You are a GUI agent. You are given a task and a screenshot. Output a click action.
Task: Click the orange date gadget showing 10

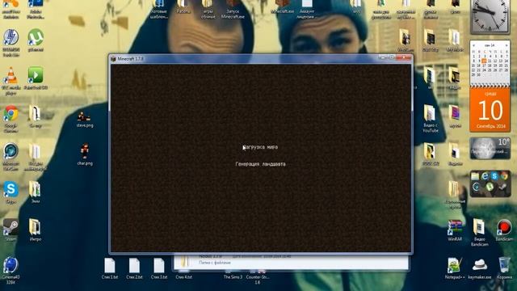tap(490, 110)
